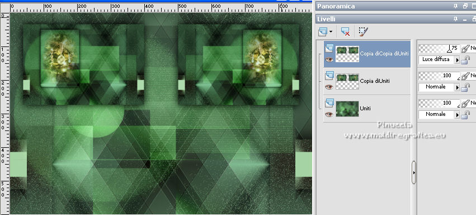Click the pin icon on Livelli panel

455,19
